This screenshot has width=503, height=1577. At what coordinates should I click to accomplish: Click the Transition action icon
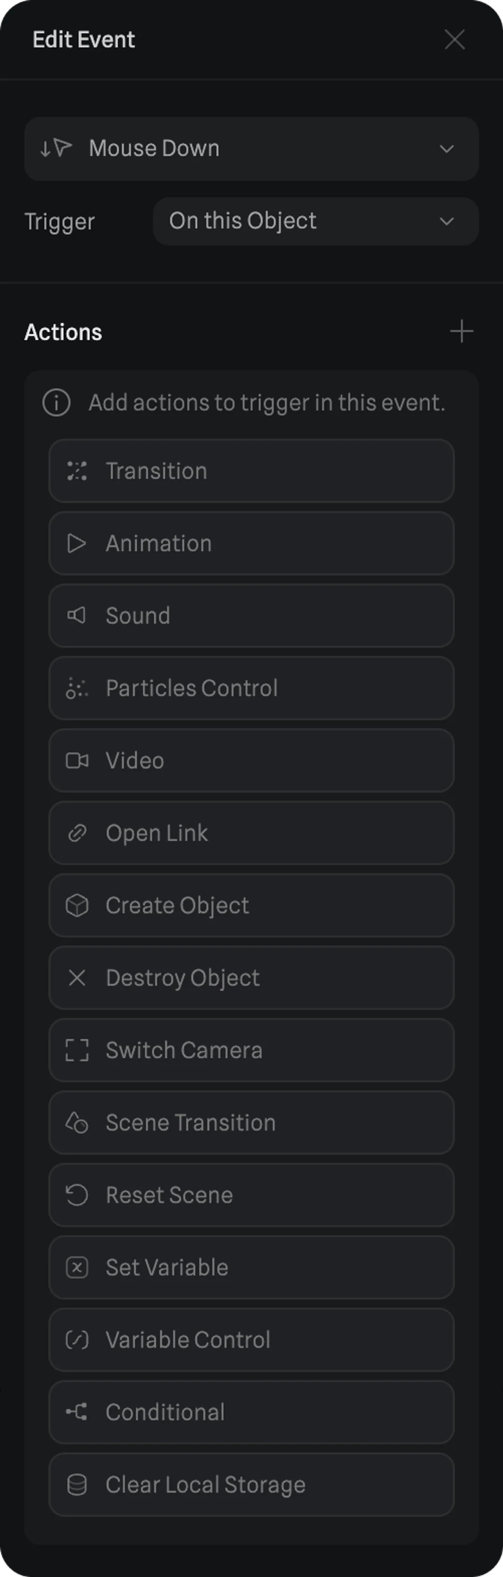pos(77,471)
